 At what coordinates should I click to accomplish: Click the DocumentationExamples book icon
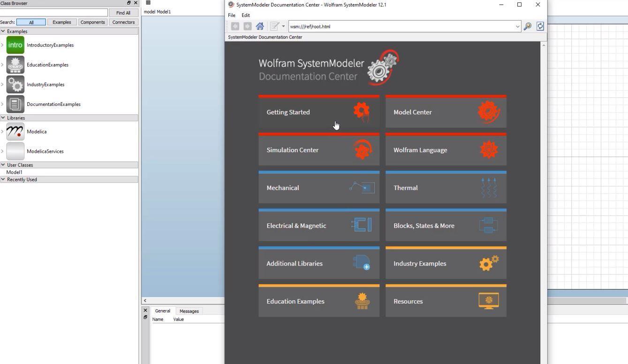coord(15,104)
